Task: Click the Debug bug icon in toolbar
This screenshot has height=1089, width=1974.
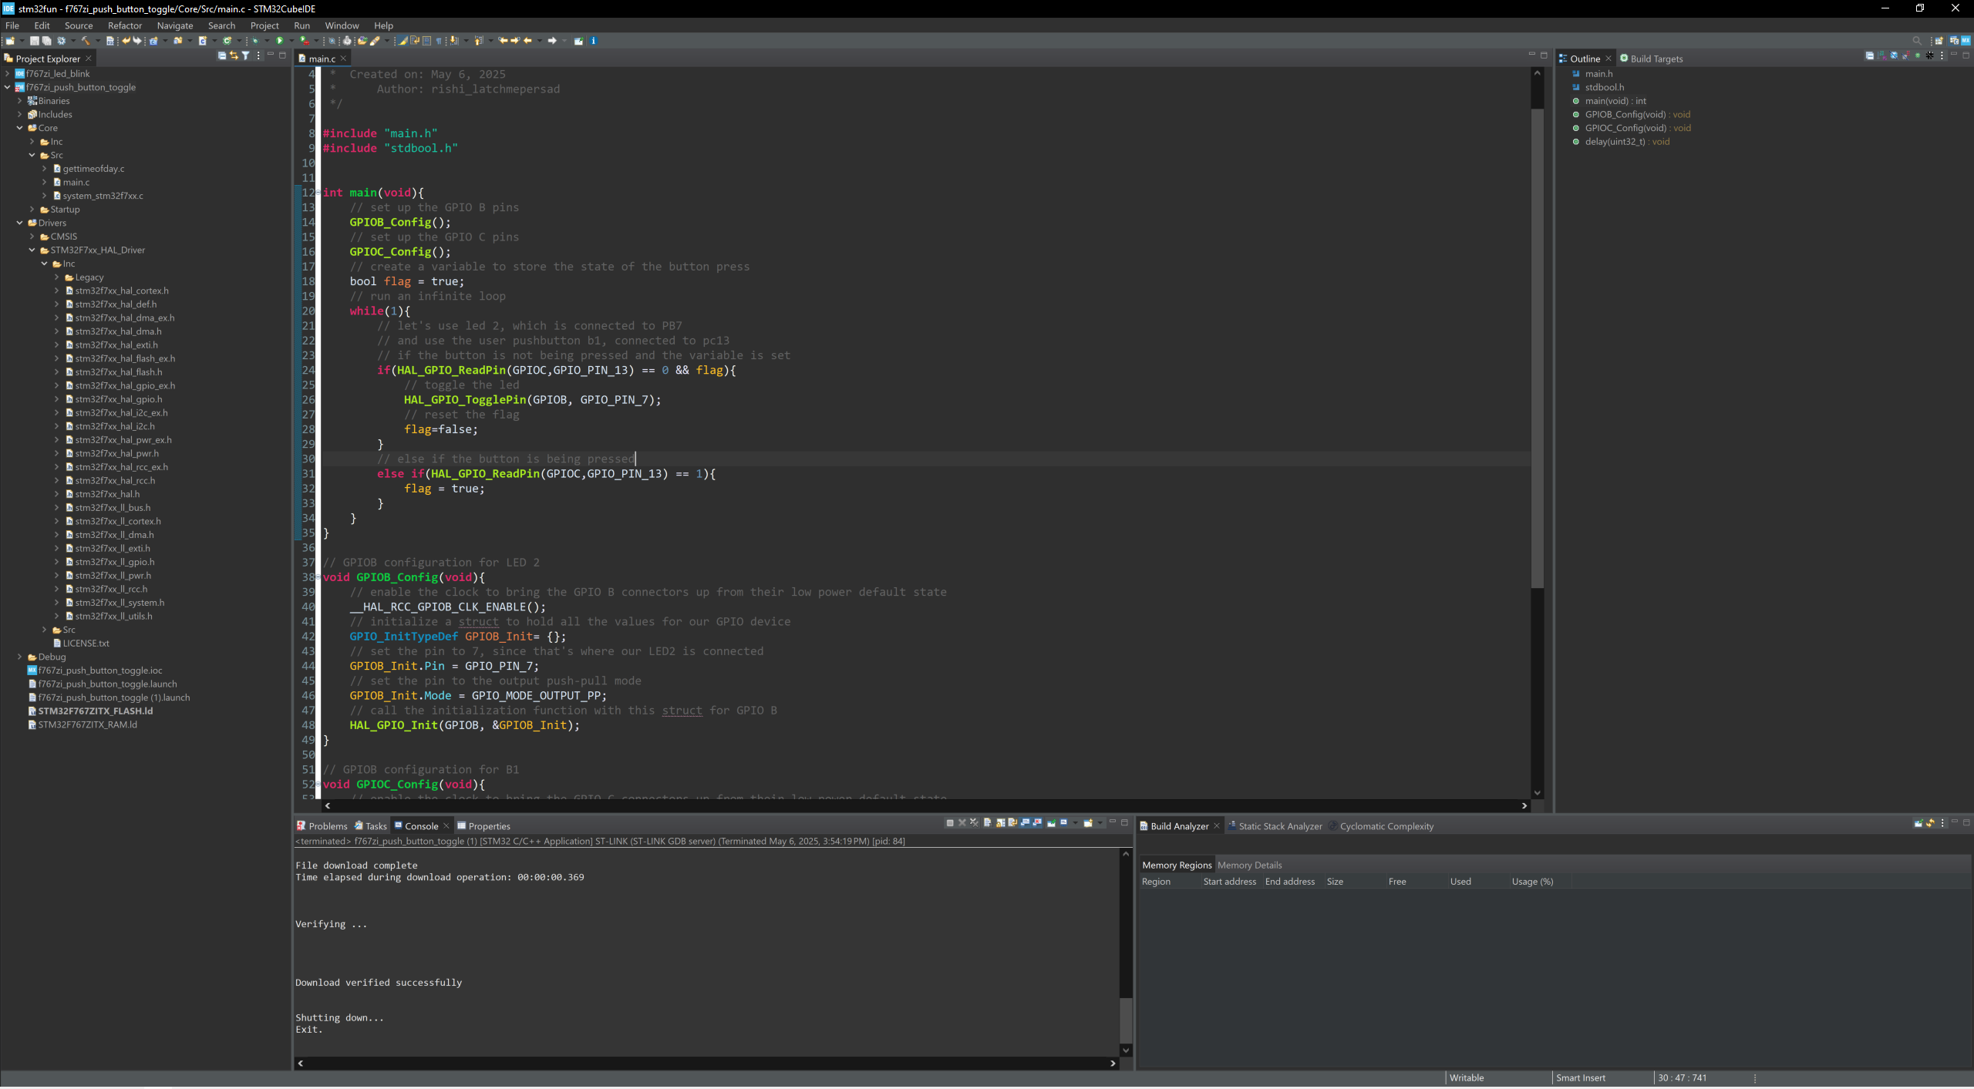Action: click(x=255, y=41)
